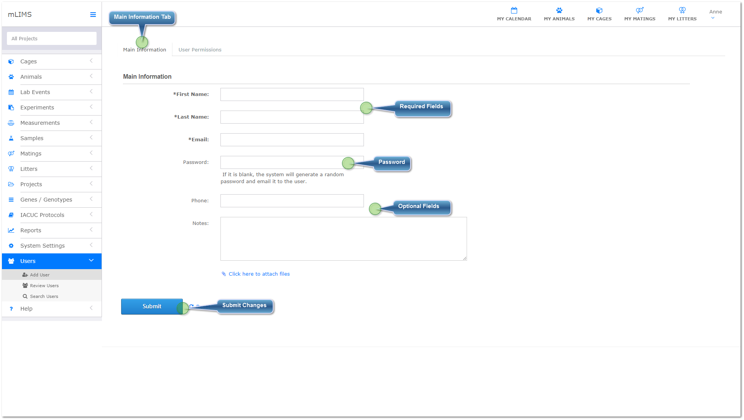Click the My Litters icon

(682, 11)
